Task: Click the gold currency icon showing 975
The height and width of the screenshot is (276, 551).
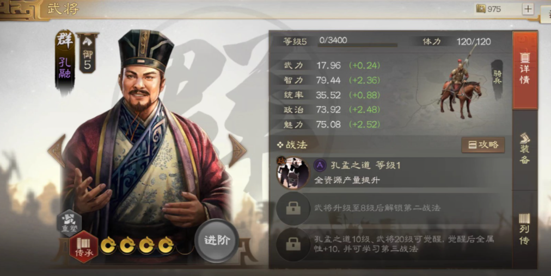Action: [x=481, y=9]
